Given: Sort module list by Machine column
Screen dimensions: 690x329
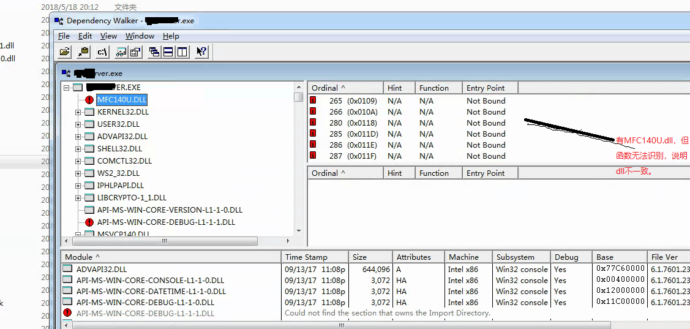Looking at the screenshot, I should [x=468, y=257].
